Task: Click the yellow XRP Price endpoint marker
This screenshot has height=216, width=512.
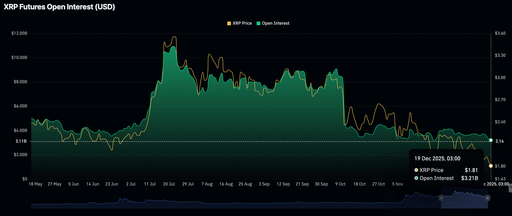Action: tap(491, 166)
